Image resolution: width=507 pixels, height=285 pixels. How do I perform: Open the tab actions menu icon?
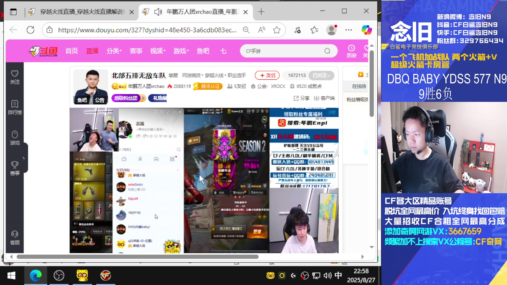pyautogui.click(x=13, y=12)
